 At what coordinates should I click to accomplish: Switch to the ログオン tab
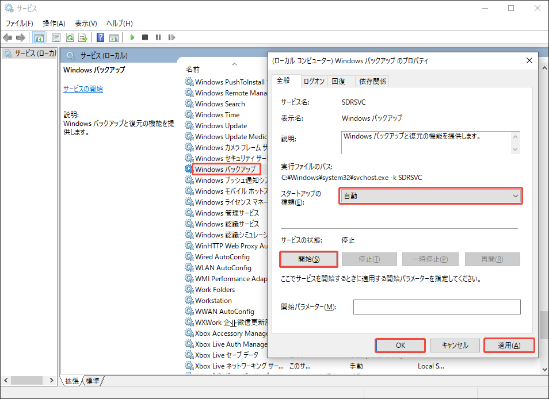click(314, 81)
